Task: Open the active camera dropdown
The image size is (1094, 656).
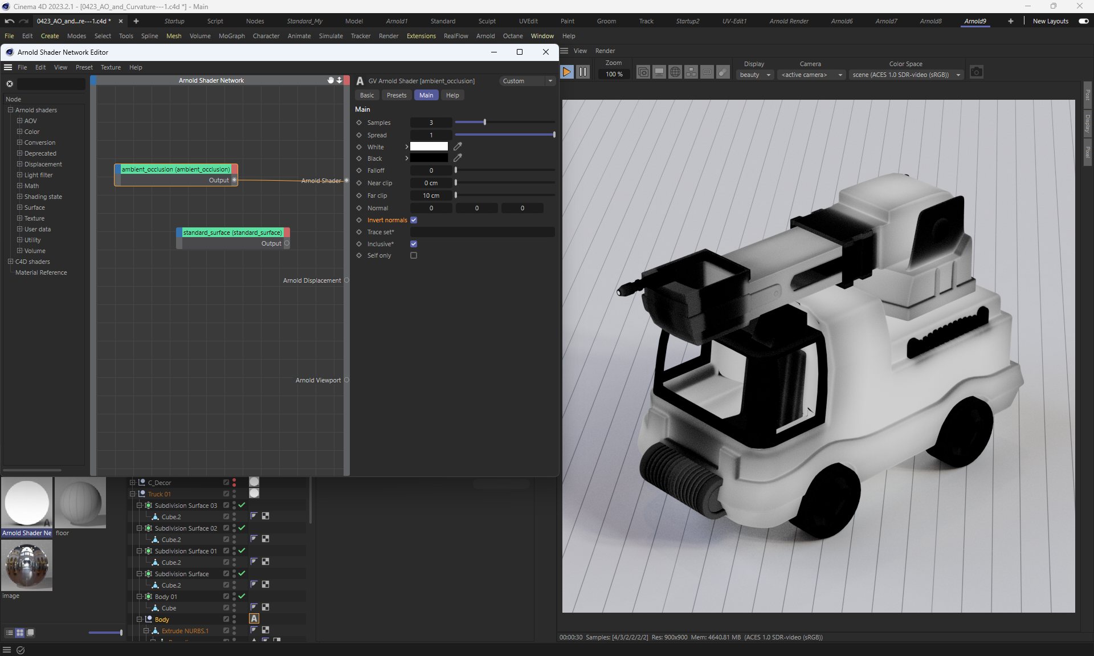Action: point(811,75)
